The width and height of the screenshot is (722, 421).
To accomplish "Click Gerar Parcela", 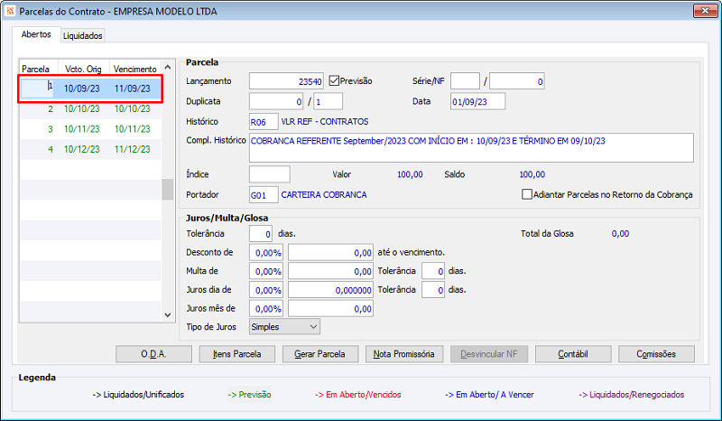I will coord(320,353).
